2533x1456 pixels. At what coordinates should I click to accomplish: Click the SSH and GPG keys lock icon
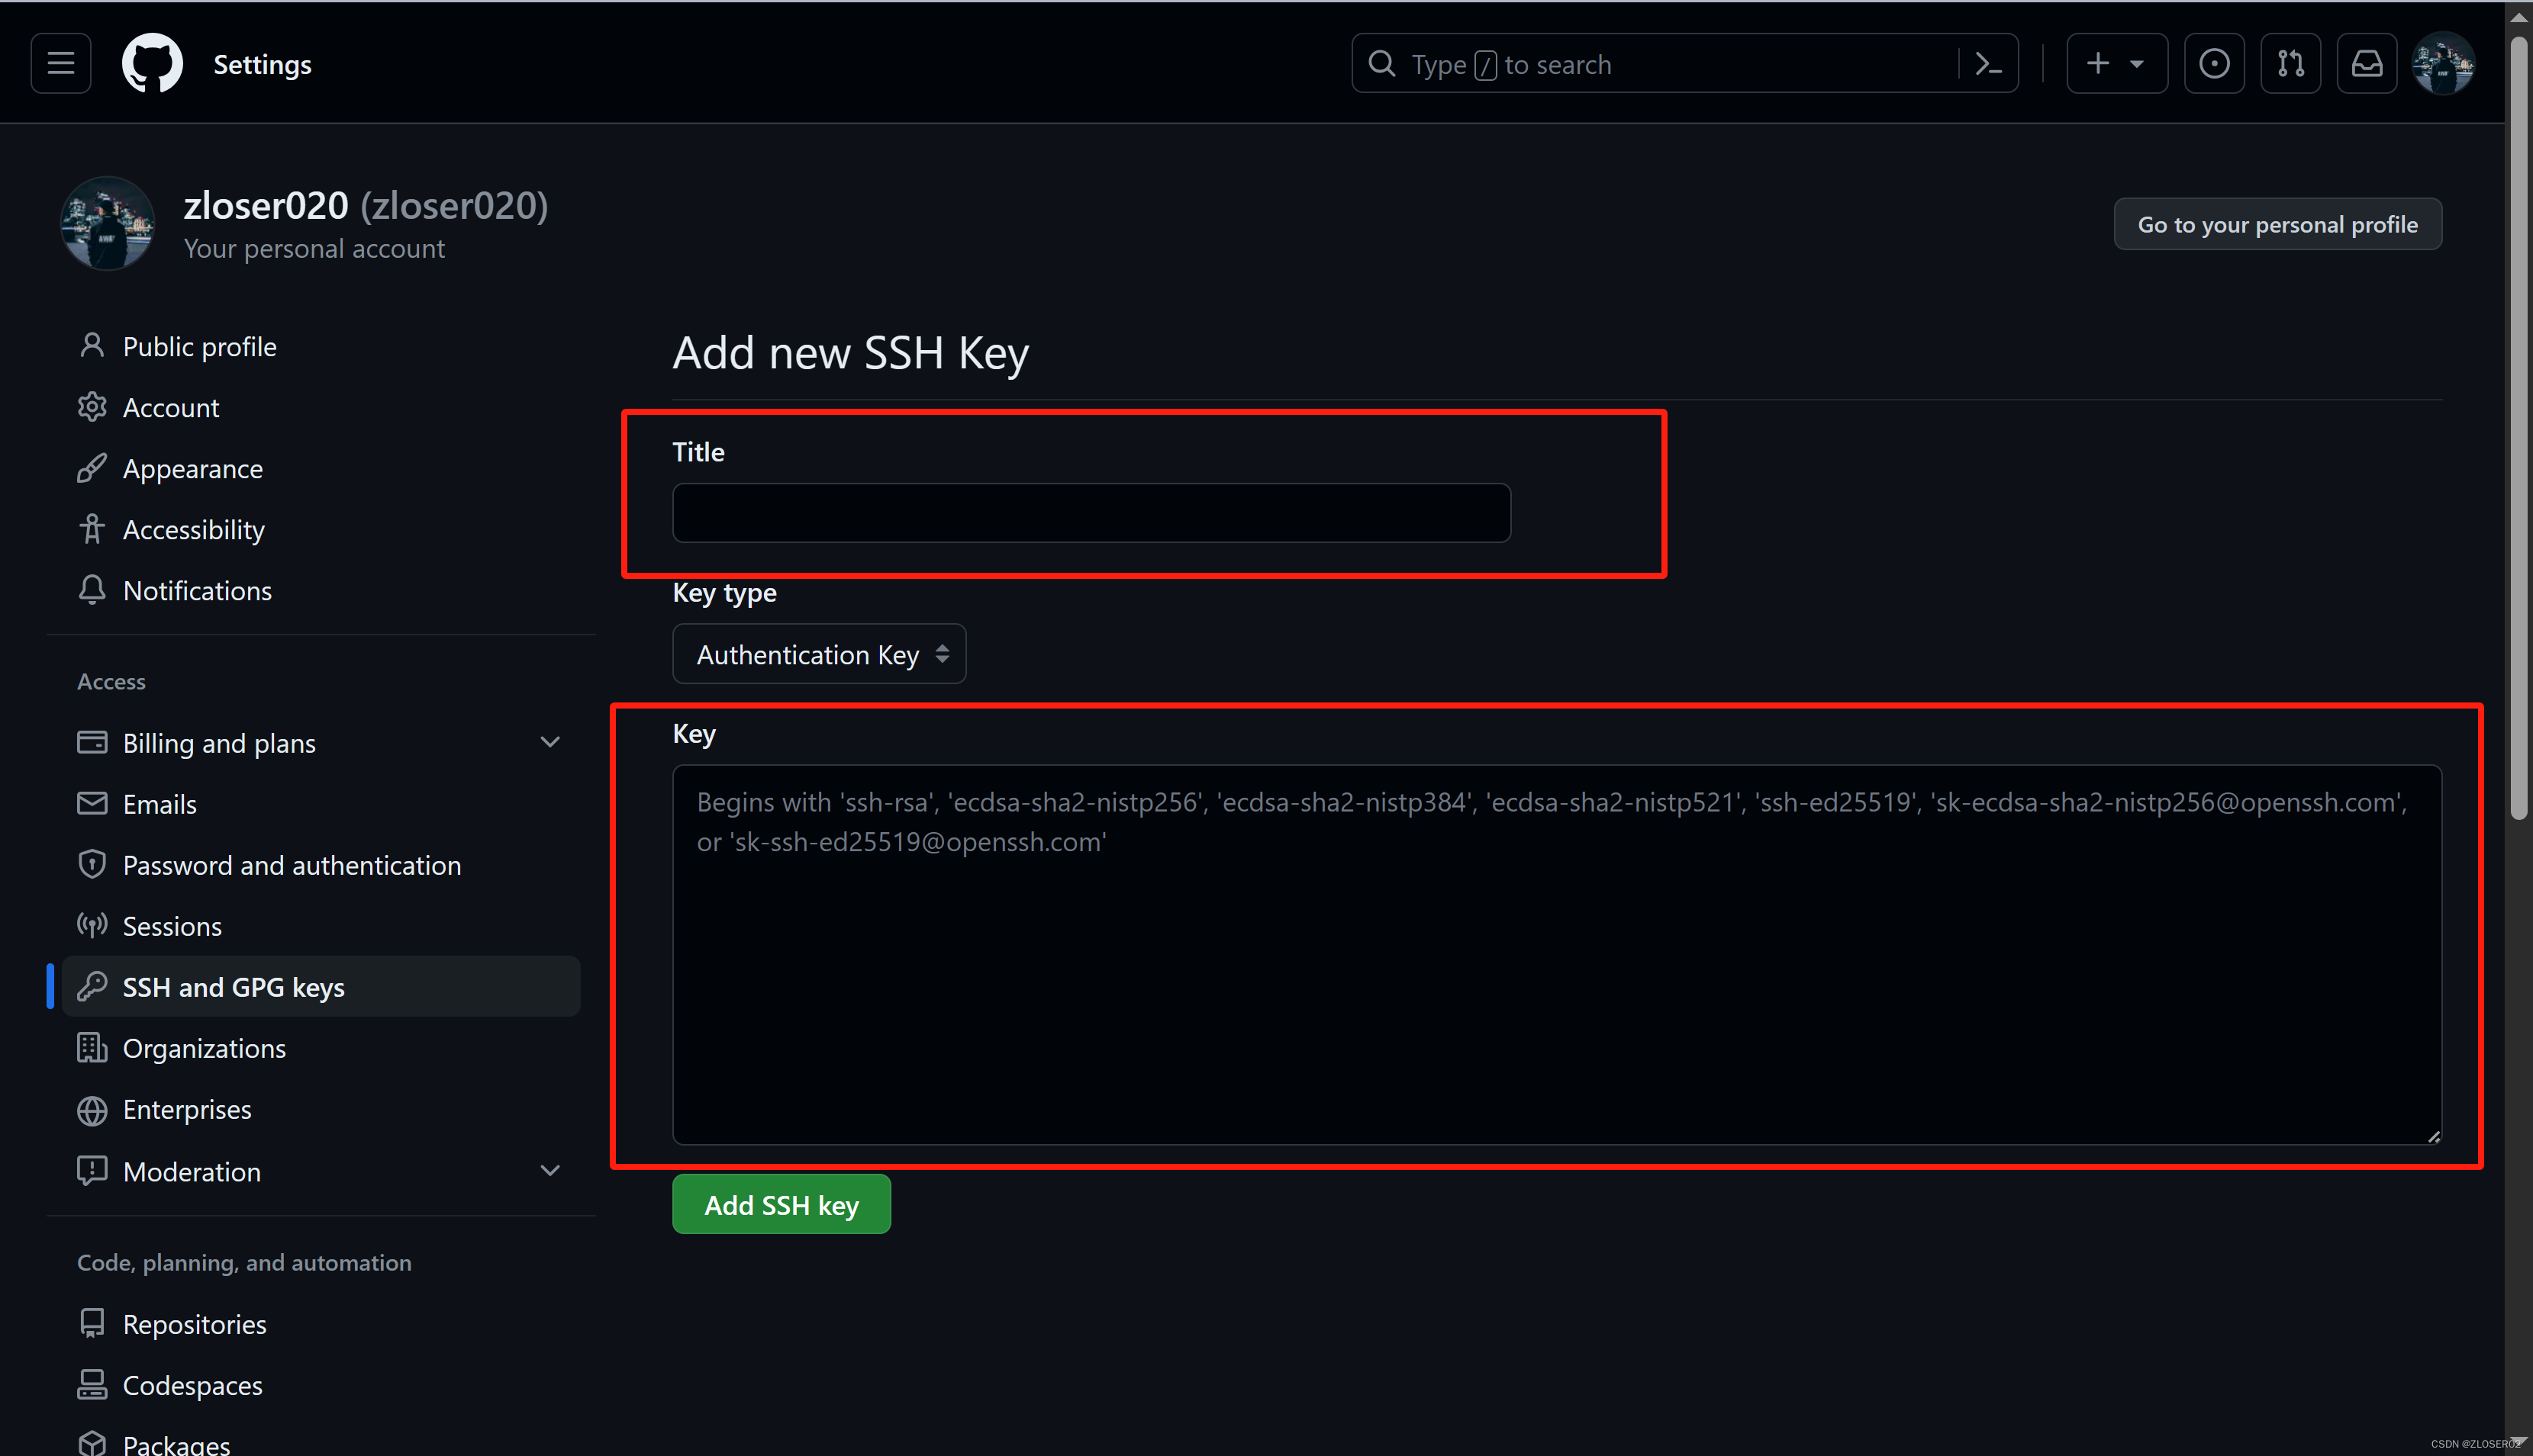[92, 986]
